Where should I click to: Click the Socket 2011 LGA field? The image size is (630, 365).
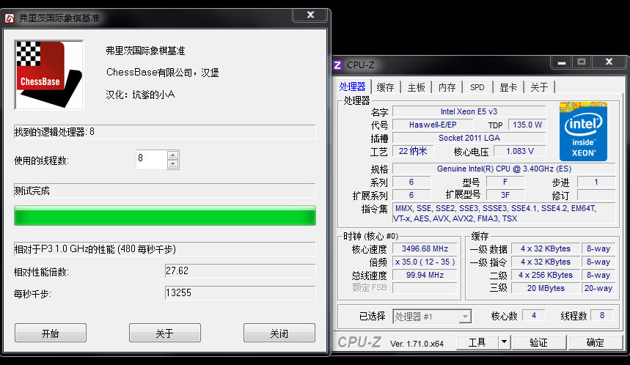click(x=469, y=138)
